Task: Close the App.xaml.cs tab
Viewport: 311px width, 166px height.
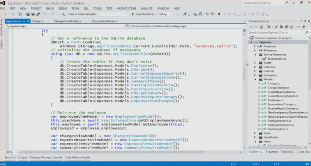Action: point(28,21)
